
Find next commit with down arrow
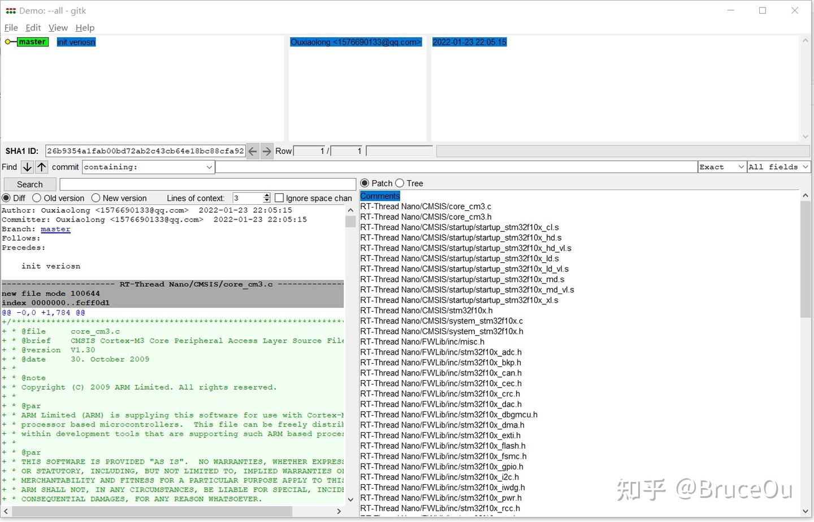27,167
